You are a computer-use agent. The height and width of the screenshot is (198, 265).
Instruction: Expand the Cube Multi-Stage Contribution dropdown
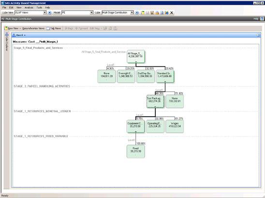click(132, 13)
